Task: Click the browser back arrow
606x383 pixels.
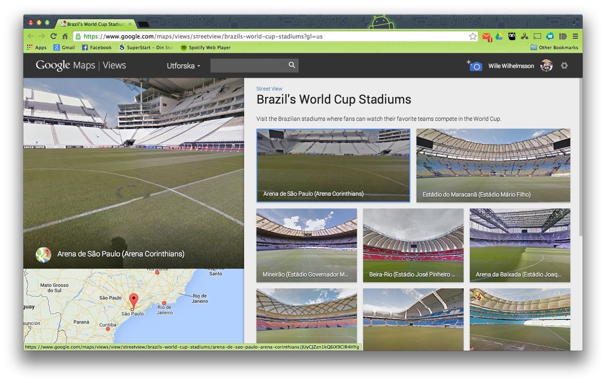Action: pyautogui.click(x=31, y=36)
